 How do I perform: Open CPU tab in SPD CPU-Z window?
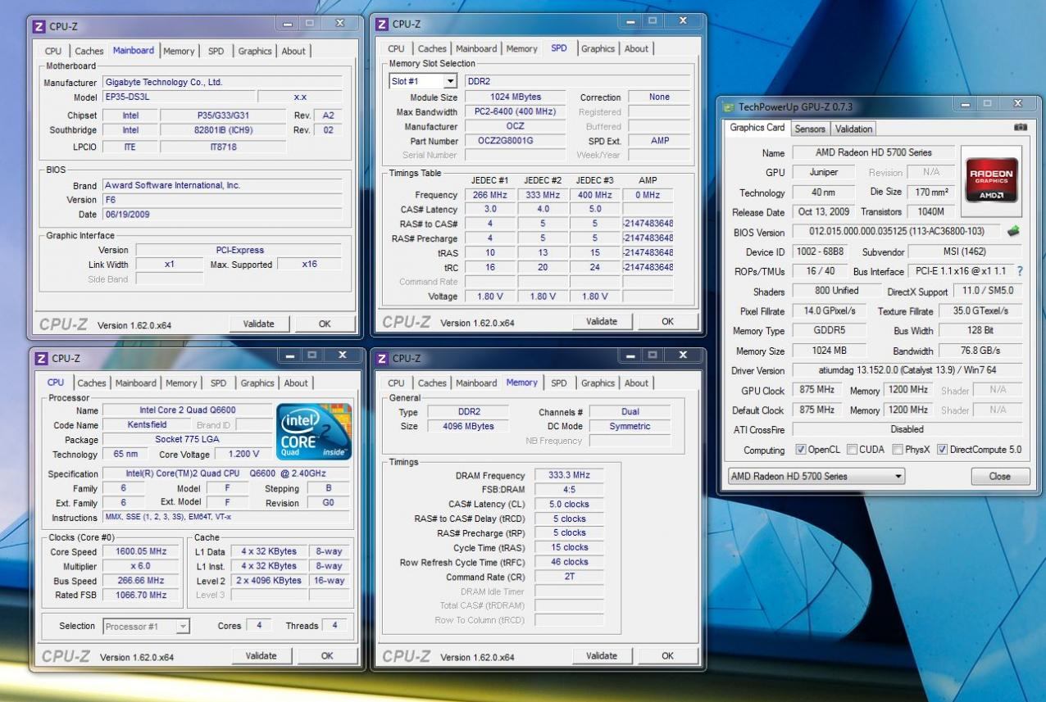pyautogui.click(x=396, y=48)
